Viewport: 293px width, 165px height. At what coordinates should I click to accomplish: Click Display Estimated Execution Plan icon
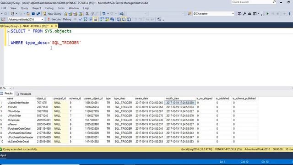coord(86,19)
